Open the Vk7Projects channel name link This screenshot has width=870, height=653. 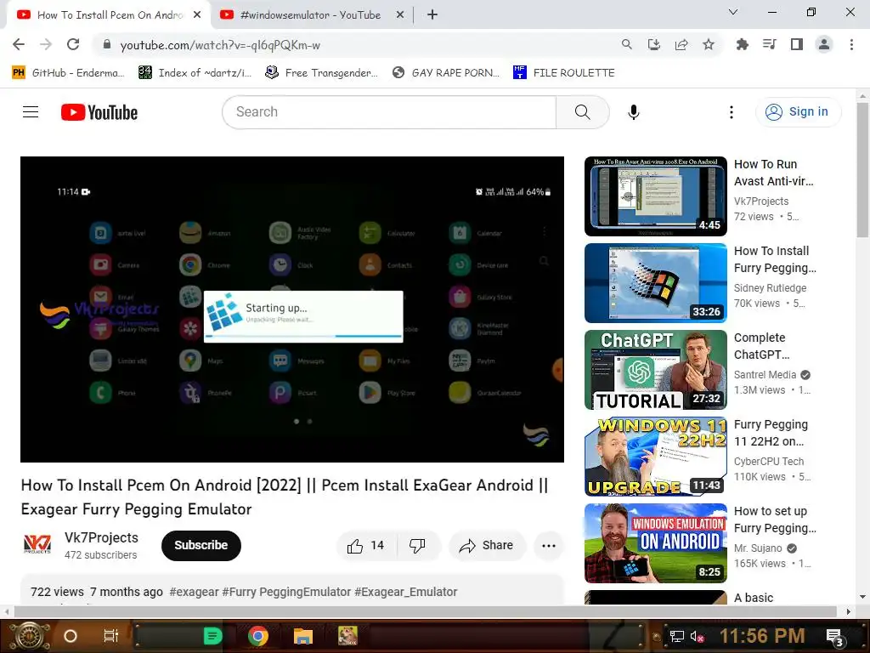pyautogui.click(x=102, y=537)
